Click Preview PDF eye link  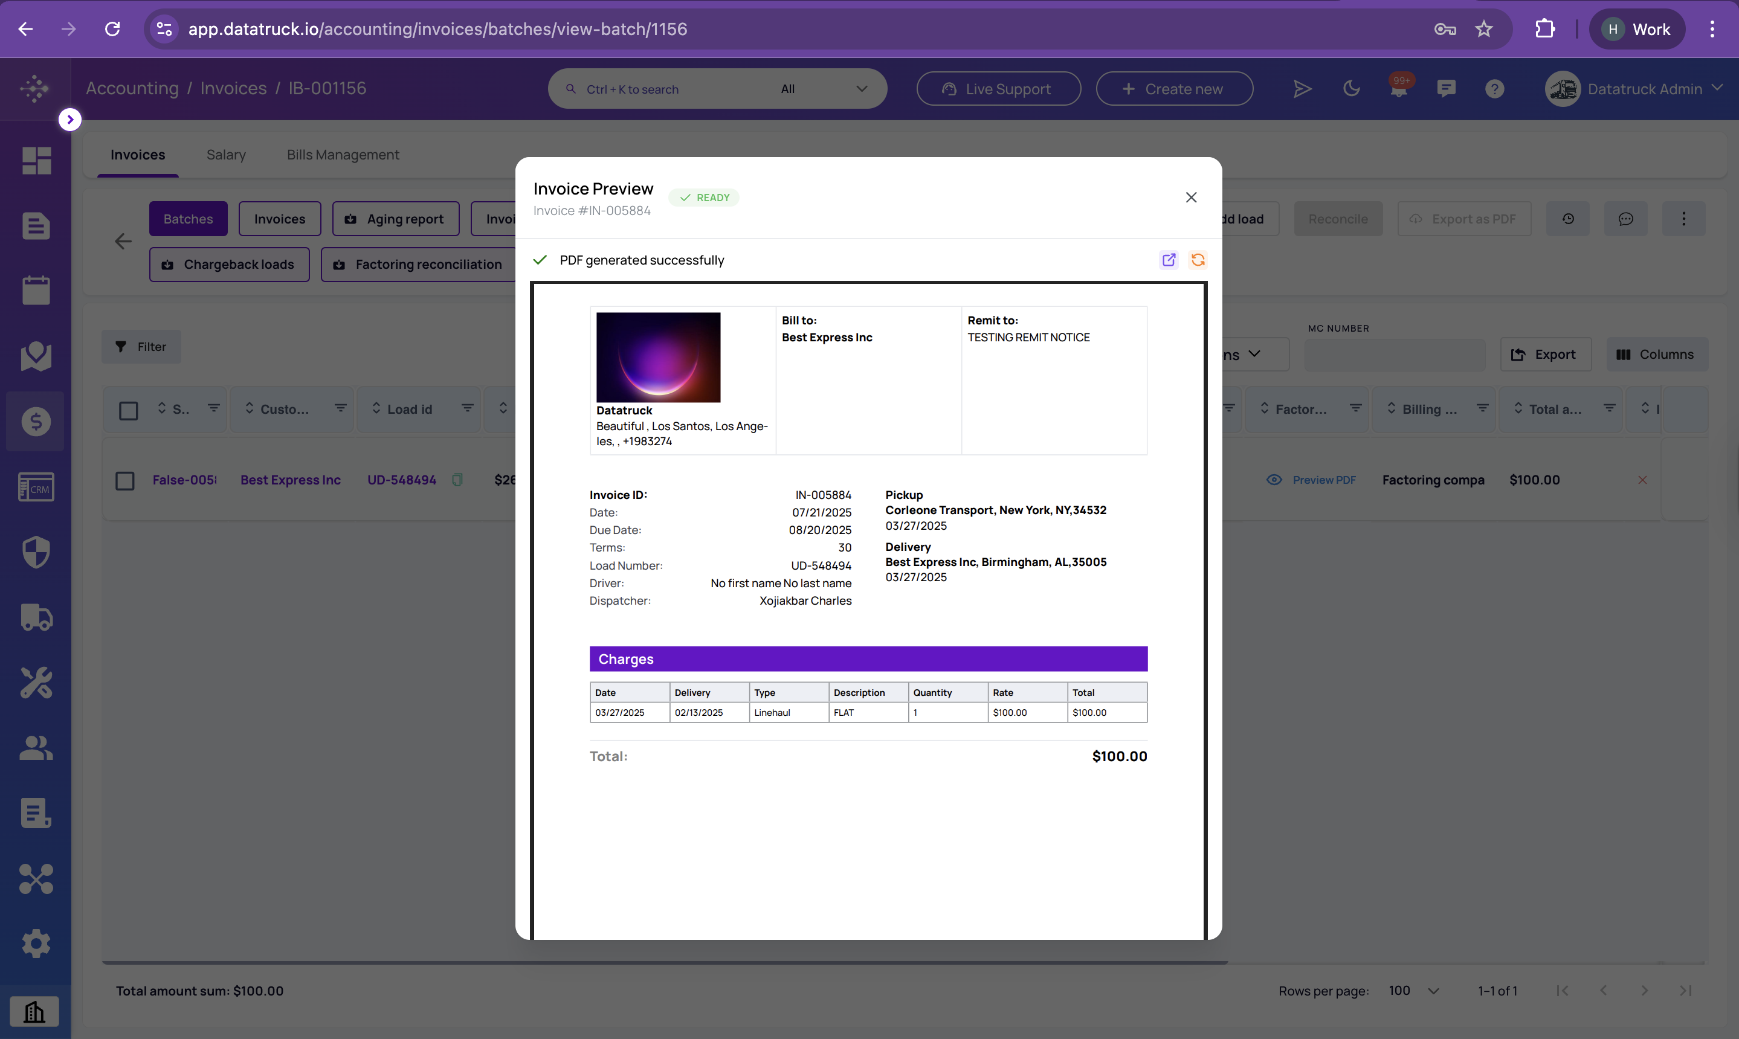(x=1311, y=480)
